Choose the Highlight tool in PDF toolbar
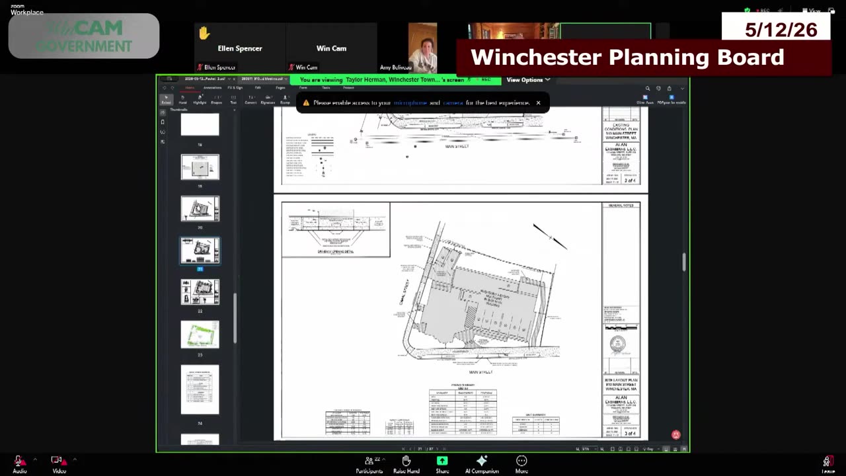This screenshot has height=476, width=846. coord(200,99)
